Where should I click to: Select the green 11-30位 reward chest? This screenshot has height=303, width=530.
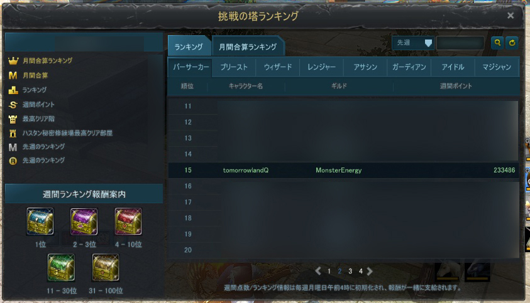[61, 267]
